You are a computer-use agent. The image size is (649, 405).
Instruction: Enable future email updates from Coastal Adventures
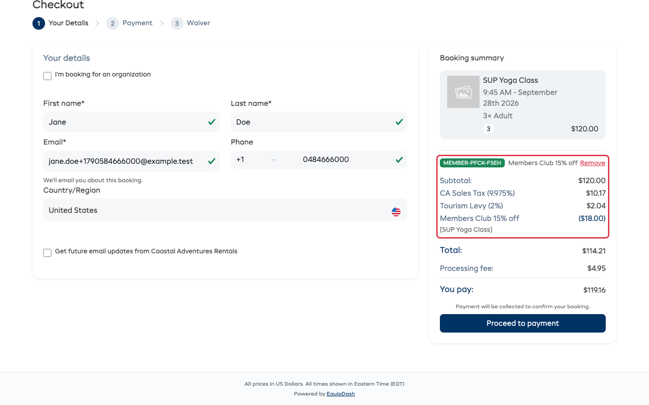click(x=47, y=253)
